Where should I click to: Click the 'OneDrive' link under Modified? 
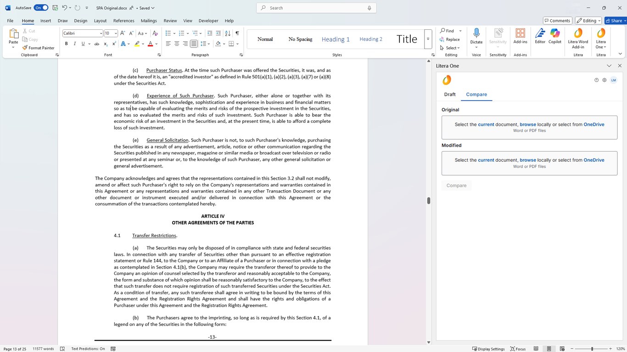pyautogui.click(x=594, y=160)
